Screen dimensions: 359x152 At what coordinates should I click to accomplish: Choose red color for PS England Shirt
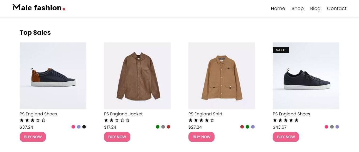(x=242, y=127)
